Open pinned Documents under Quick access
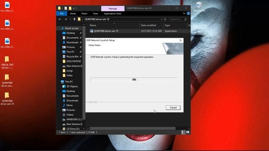This screenshot has height=151, width=269. 72,38
